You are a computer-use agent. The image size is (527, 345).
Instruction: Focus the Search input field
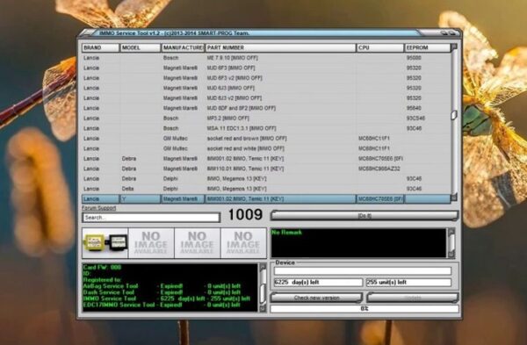coord(151,218)
